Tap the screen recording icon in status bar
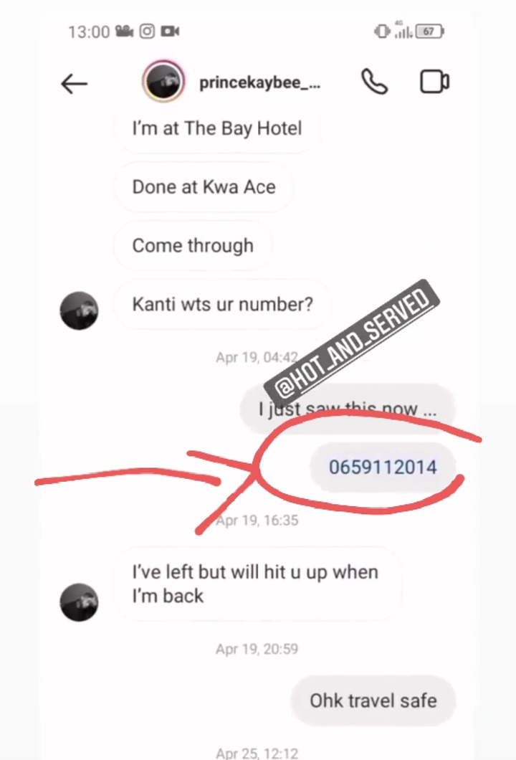 tap(170, 32)
